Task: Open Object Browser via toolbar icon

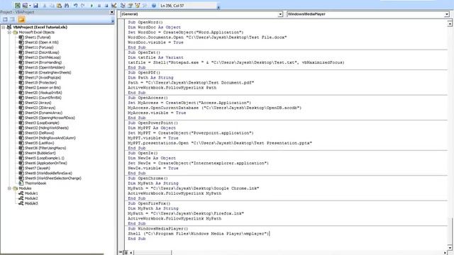Action: (137, 6)
